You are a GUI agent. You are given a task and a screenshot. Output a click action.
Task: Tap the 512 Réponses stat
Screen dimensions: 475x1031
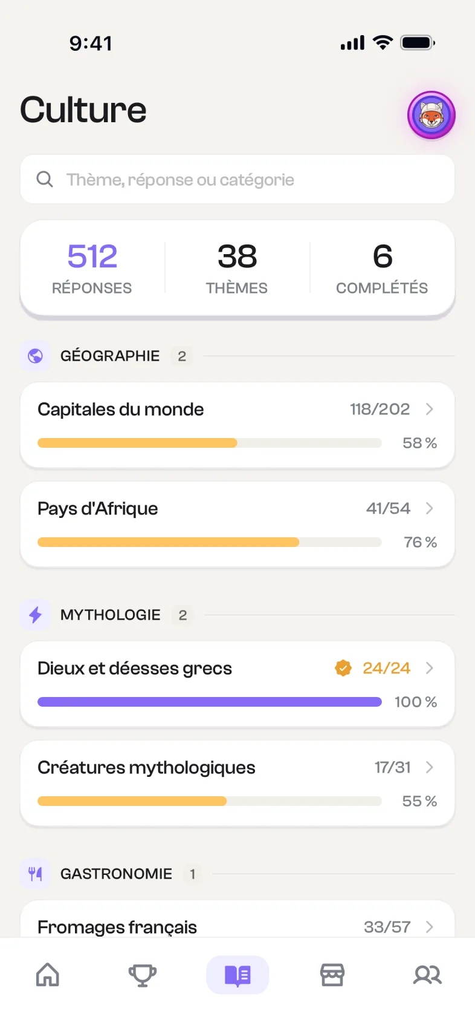[x=92, y=268]
